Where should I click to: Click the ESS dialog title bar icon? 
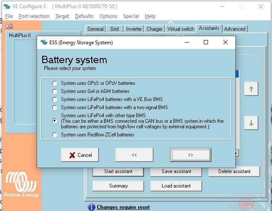(43, 43)
